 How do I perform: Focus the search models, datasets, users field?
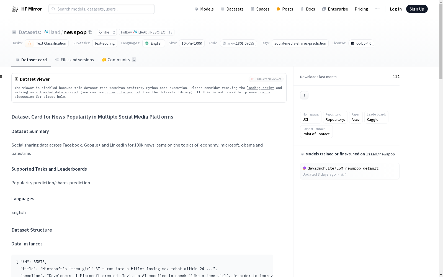click(x=102, y=9)
